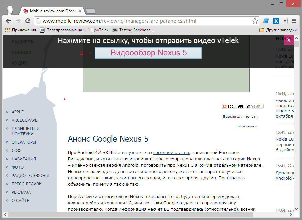Open the Приложения apps shortcut
The image size is (302, 220).
click(x=21, y=30)
